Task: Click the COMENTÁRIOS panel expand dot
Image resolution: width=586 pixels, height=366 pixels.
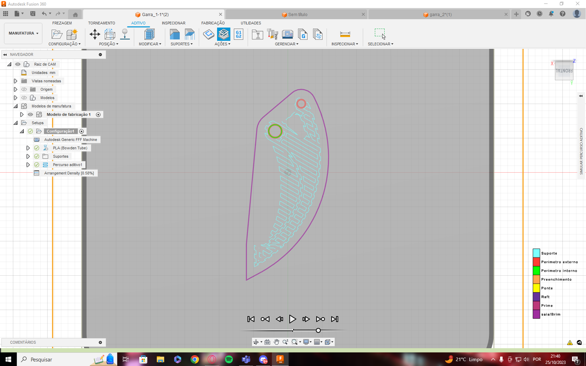Action: tap(101, 342)
